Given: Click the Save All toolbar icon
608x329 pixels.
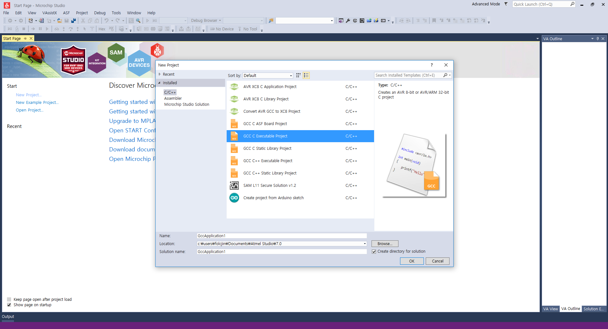Looking at the screenshot, I should pos(74,21).
